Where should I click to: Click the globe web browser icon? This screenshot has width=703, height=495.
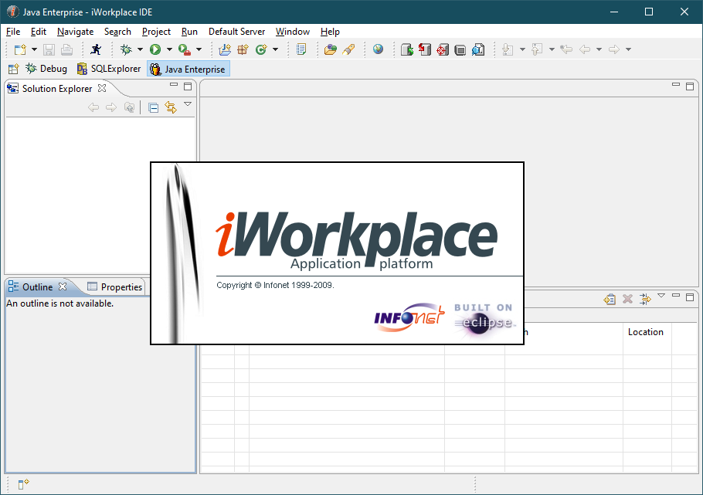pyautogui.click(x=378, y=49)
